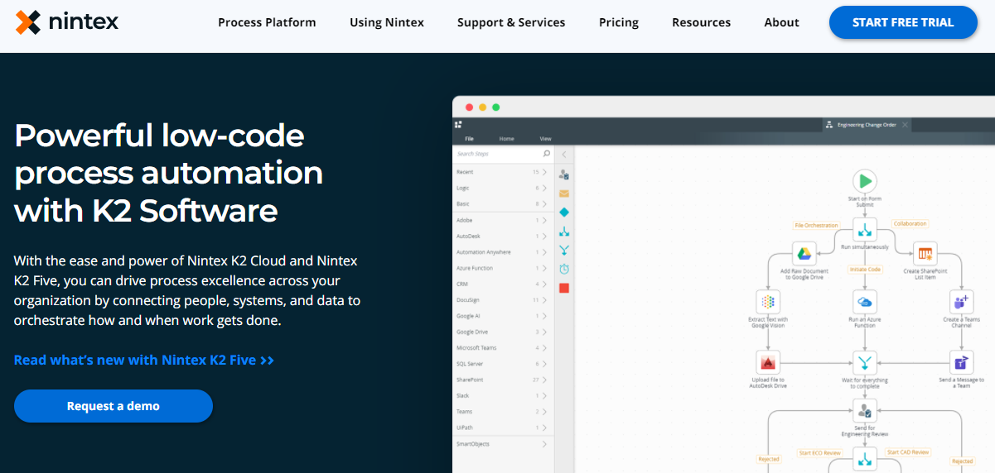The height and width of the screenshot is (473, 995).
Task: Click the merge icon in the steps toolbar
Action: [x=564, y=250]
